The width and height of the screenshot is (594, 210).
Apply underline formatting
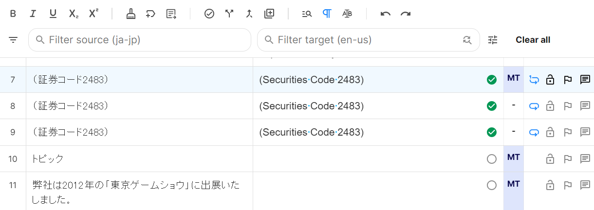coord(53,14)
